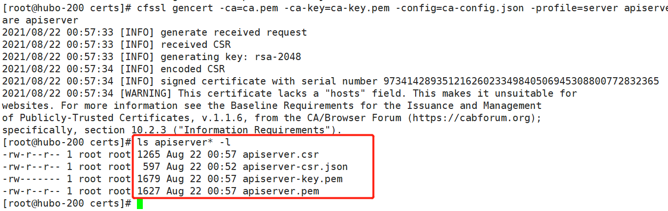Click the "encoded CSR" log message
The height and width of the screenshot is (211, 668).
point(192,69)
